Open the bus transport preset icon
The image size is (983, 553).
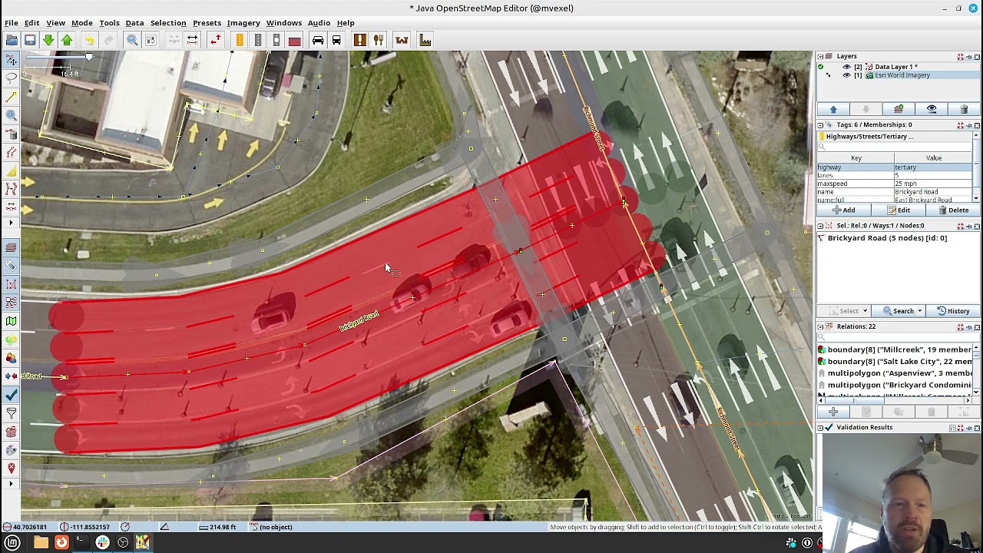pyautogui.click(x=336, y=40)
